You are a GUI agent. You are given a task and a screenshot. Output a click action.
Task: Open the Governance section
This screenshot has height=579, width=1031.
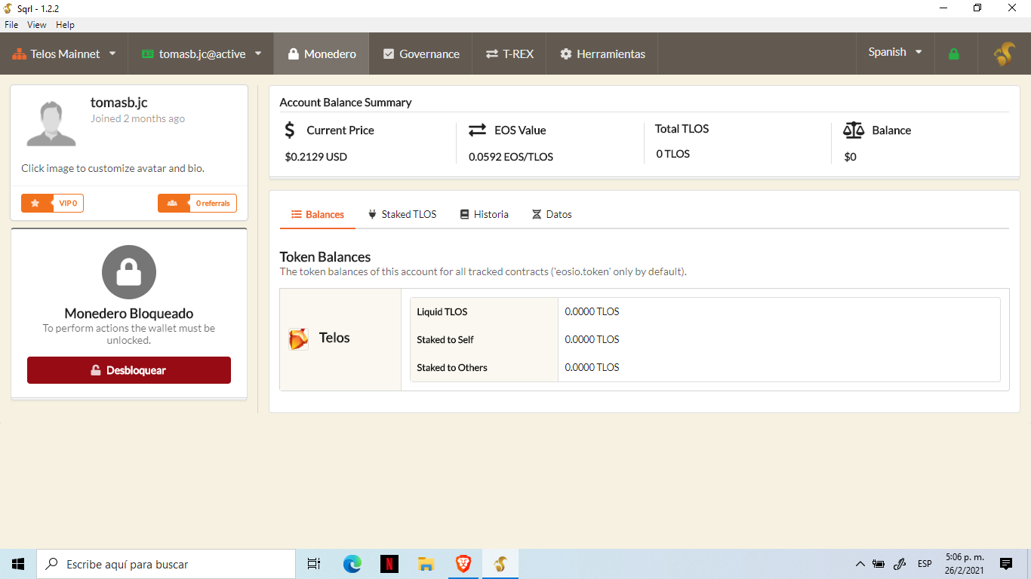tap(421, 54)
